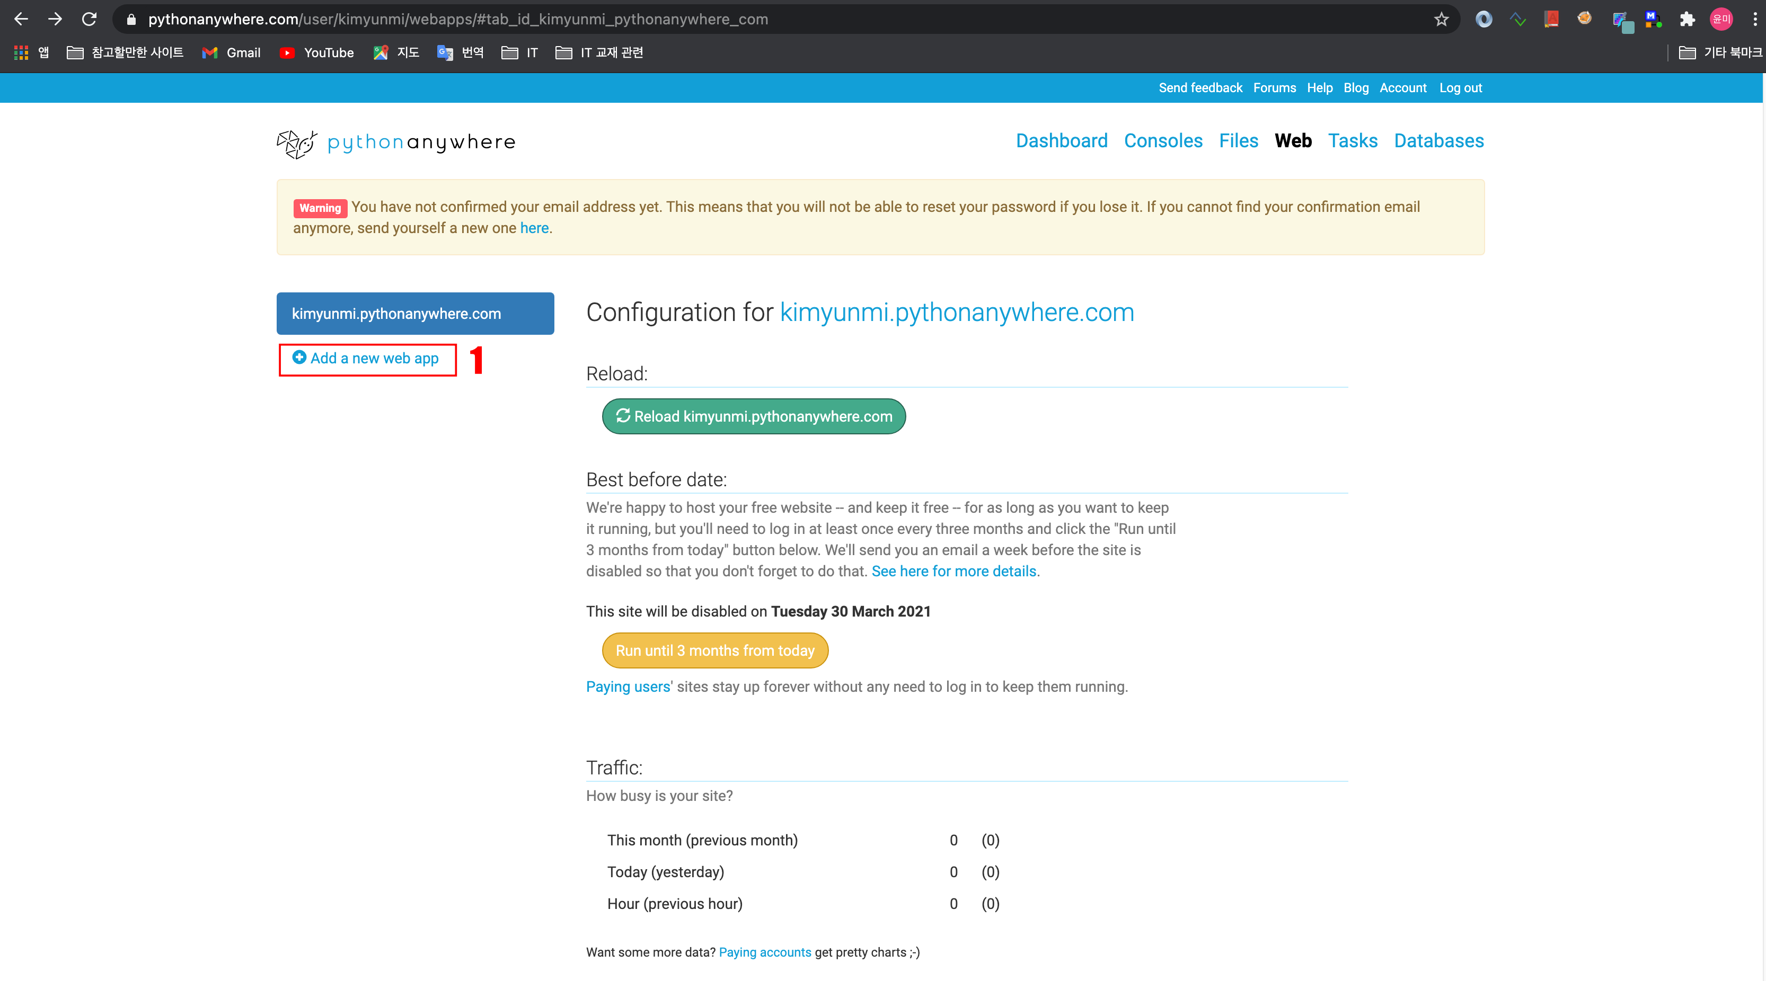Click the 'This month (previous month)' row
The width and height of the screenshot is (1766, 981).
click(803, 841)
